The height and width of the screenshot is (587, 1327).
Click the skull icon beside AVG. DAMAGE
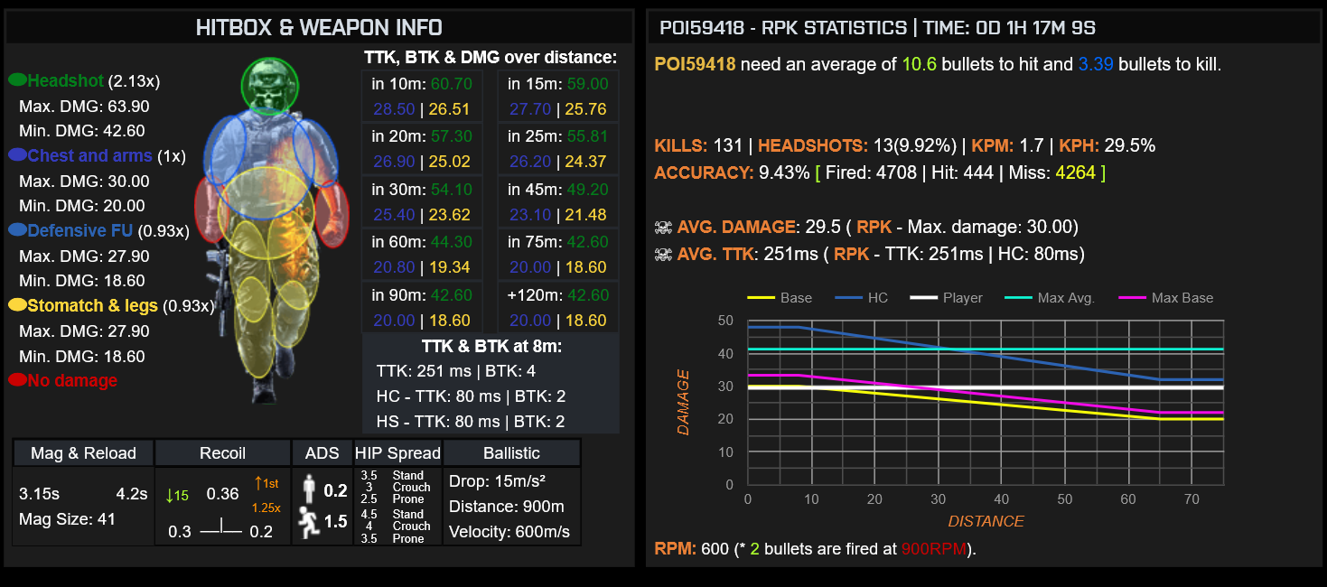[x=662, y=227]
